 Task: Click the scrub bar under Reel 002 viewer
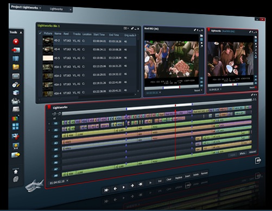[x=172, y=88]
